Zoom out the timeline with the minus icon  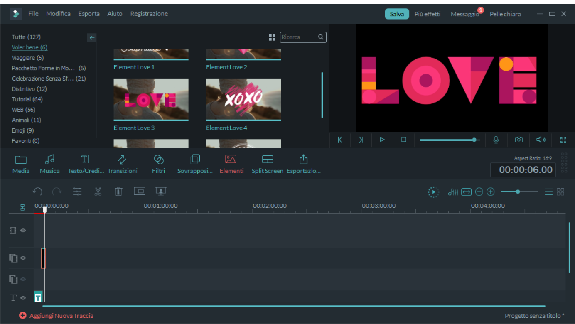tap(479, 192)
